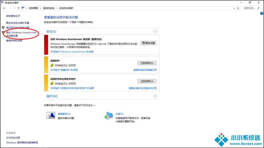Go up one level with up arrow

click(x=18, y=8)
